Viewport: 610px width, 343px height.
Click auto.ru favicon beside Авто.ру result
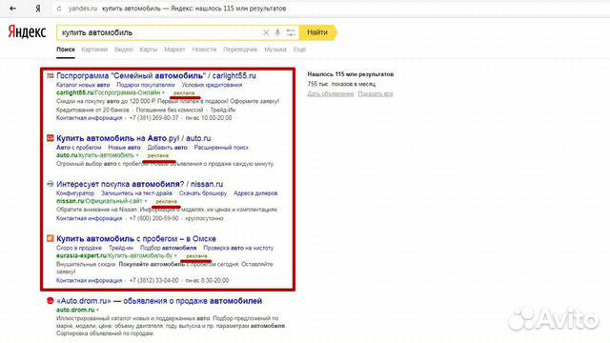pyautogui.click(x=51, y=138)
